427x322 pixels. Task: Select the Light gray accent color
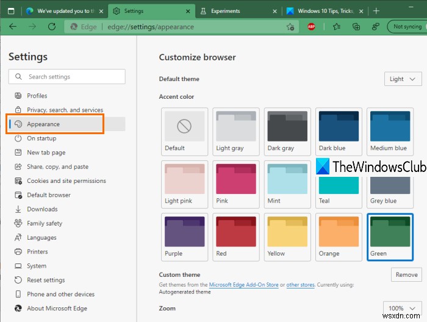tap(236, 132)
